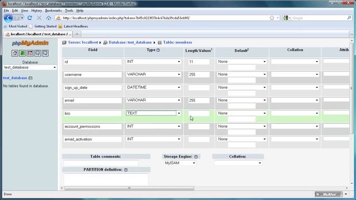356x200 pixels.
Task: Open Default dropdown for email field
Action: coord(241,100)
